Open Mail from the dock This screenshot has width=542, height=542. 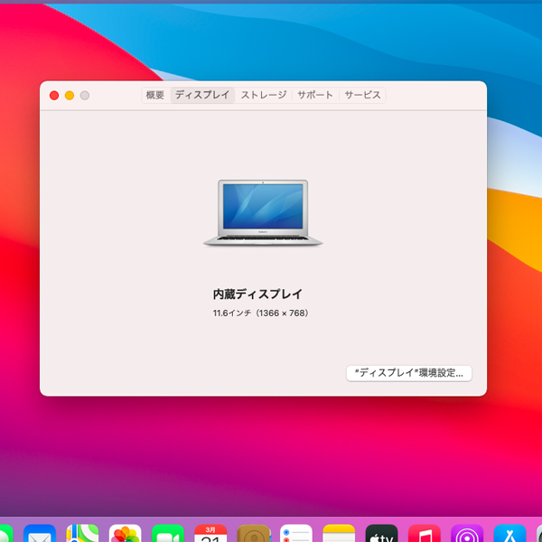click(x=40, y=534)
